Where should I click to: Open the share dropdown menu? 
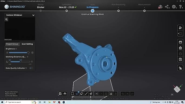point(167,7)
